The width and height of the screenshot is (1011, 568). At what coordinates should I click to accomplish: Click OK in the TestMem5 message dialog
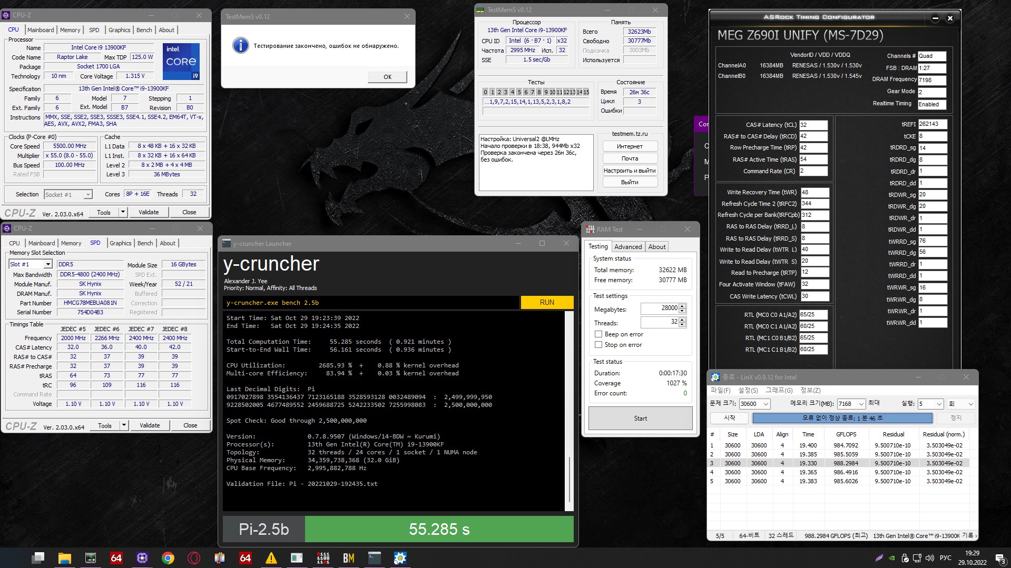click(x=387, y=77)
